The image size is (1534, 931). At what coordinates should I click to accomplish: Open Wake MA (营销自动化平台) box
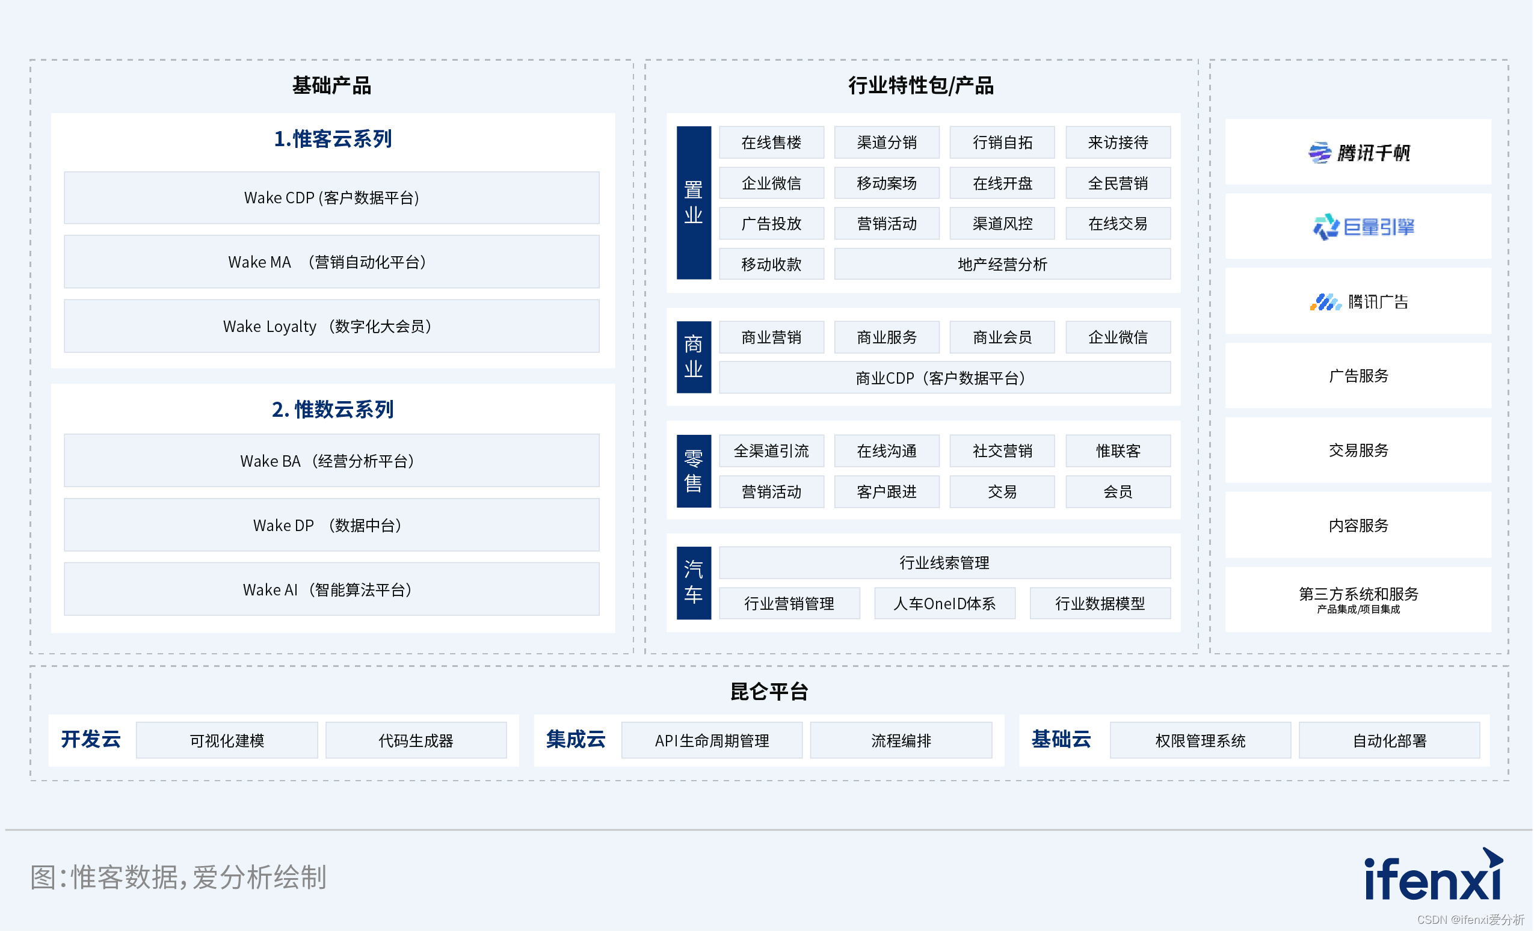[332, 262]
